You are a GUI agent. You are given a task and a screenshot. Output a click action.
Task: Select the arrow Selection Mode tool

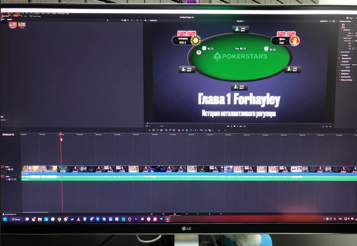click(149, 130)
